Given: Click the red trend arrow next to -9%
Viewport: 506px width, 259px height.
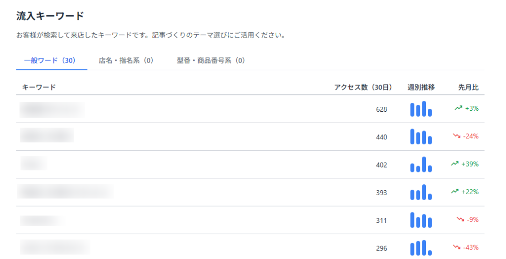Looking at the screenshot, I should (x=460, y=219).
